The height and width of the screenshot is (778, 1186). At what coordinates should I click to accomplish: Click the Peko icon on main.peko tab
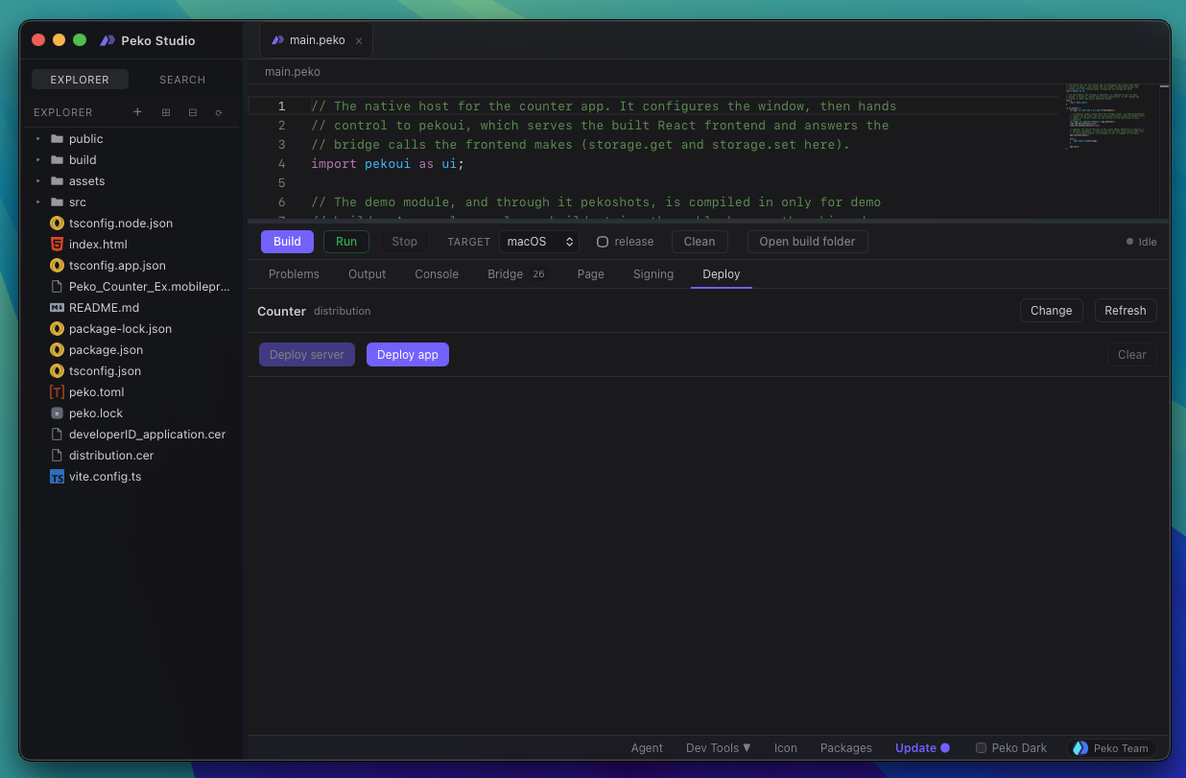[x=277, y=40]
